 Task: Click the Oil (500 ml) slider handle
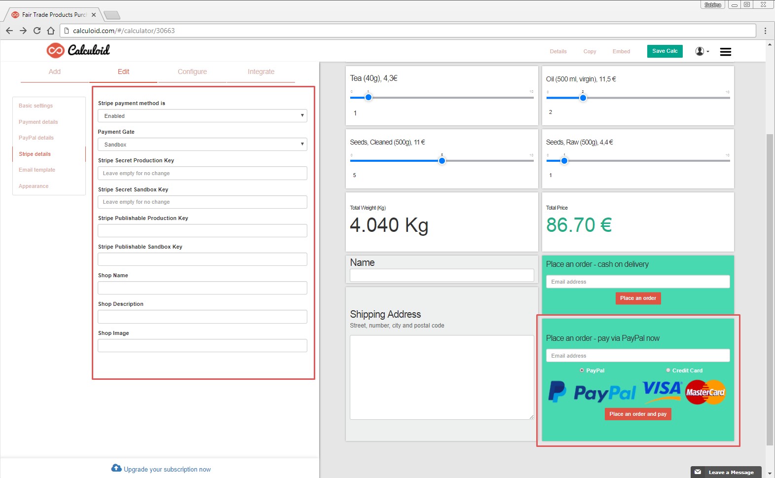(x=583, y=98)
